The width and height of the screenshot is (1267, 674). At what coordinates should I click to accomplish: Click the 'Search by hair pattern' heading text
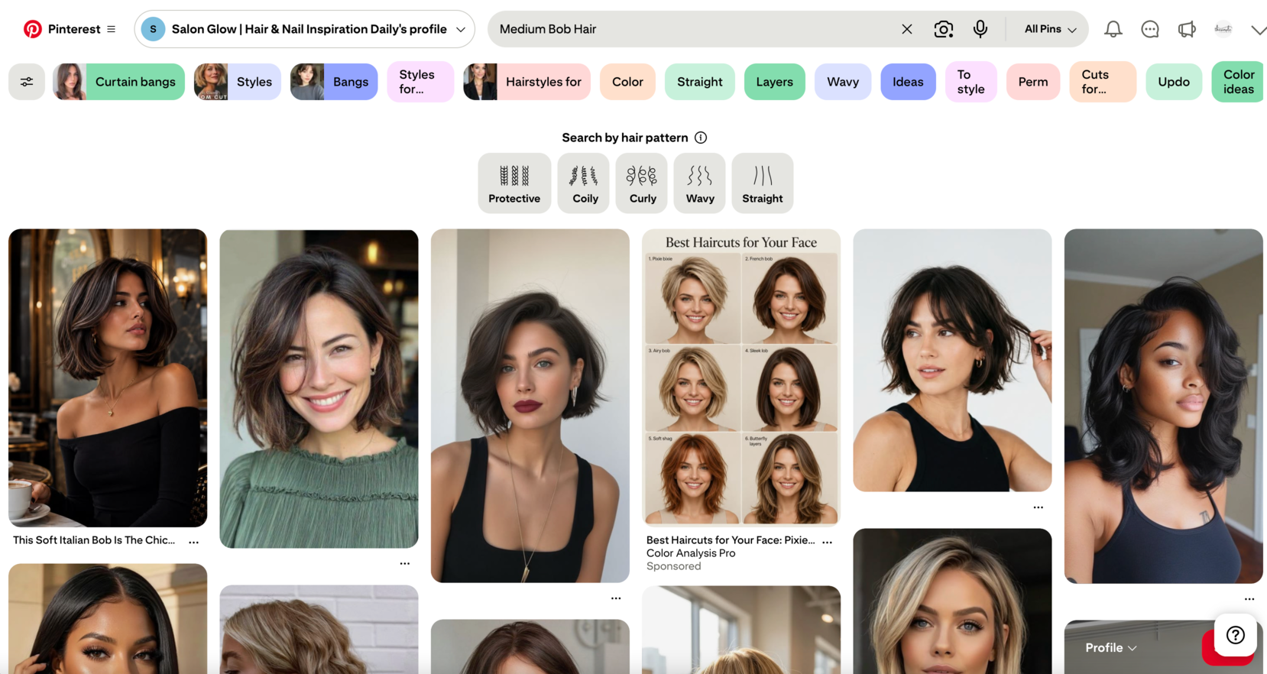pyautogui.click(x=625, y=138)
